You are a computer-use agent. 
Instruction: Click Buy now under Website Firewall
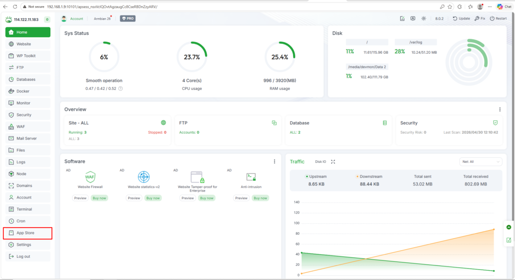coord(100,198)
